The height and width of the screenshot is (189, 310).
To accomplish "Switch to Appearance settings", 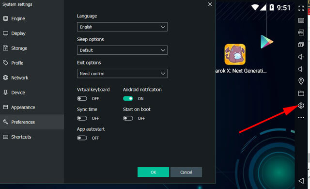I will [x=31, y=108].
